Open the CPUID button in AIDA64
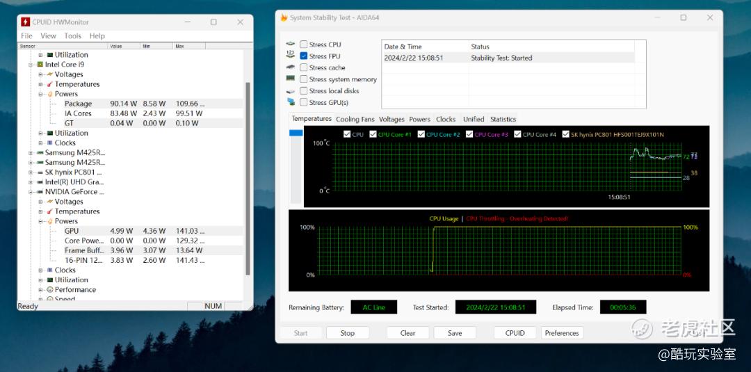Viewport: 751px width, 372px height. click(515, 333)
